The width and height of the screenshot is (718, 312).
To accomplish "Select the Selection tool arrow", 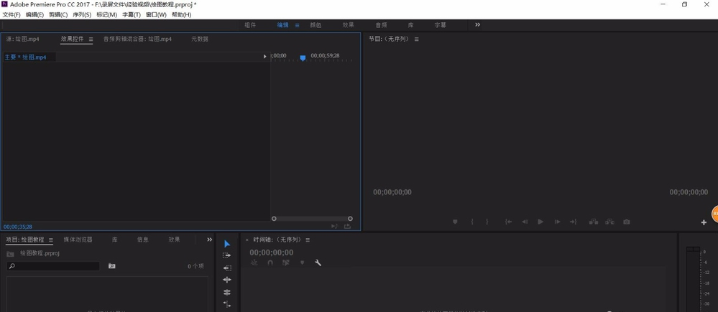I will point(227,244).
